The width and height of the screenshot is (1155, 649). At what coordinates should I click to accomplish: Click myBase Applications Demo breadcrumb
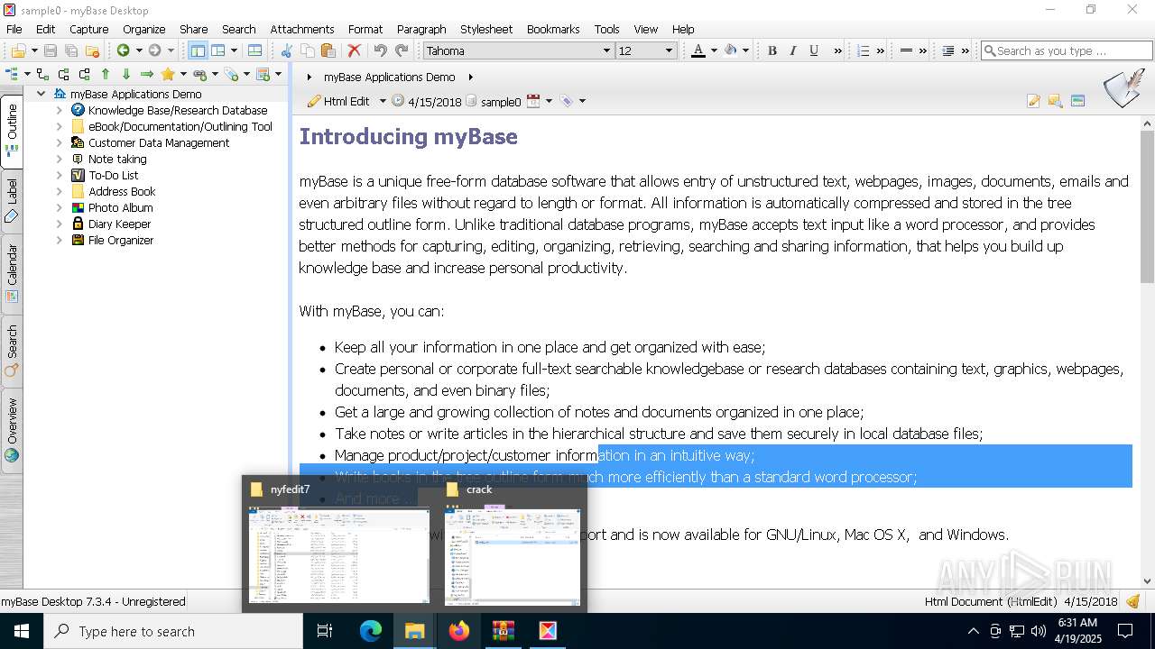389,77
